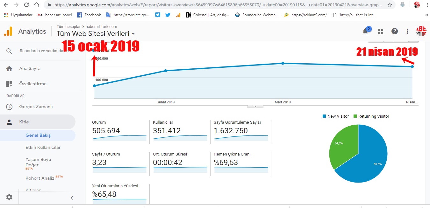Viewport: 430px width, 208px height.
Task: Reload the page with refresh icon
Action: 26,5
